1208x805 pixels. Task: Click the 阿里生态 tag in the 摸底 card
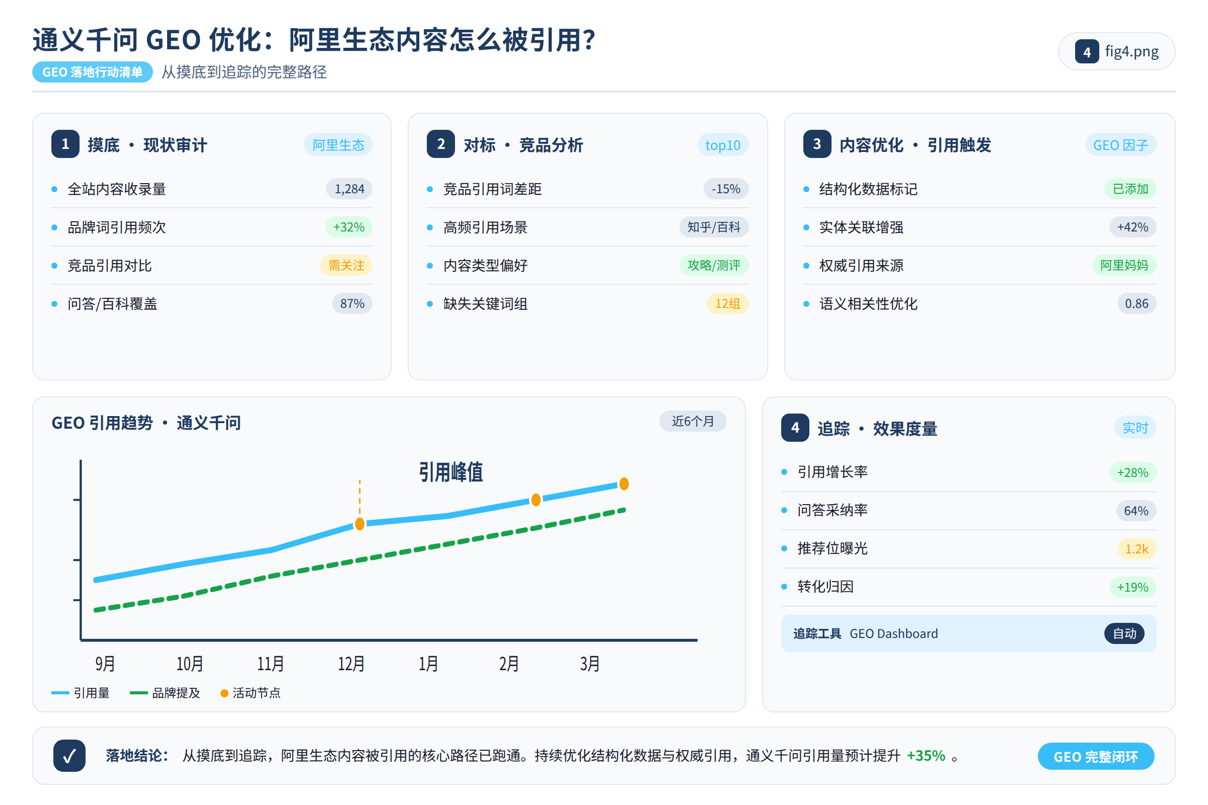click(x=338, y=145)
